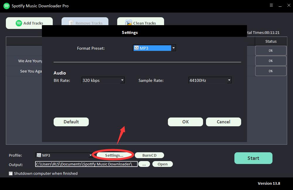293x190 pixels.
Task: Enable Shutdown computer when finished checkbox
Action: (x=11, y=173)
